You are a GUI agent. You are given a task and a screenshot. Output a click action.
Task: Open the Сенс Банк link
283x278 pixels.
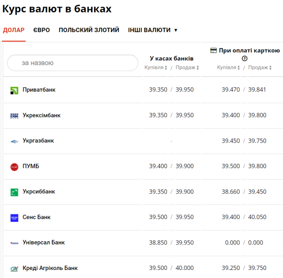pyautogui.click(x=36, y=217)
